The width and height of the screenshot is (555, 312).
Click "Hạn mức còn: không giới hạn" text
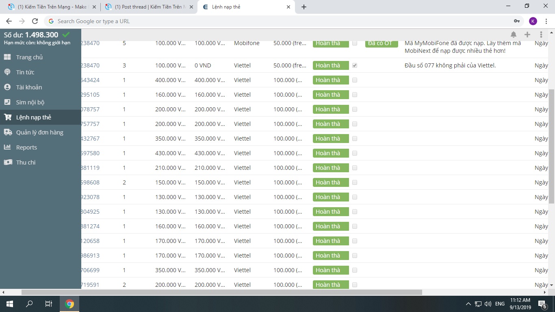(37, 43)
